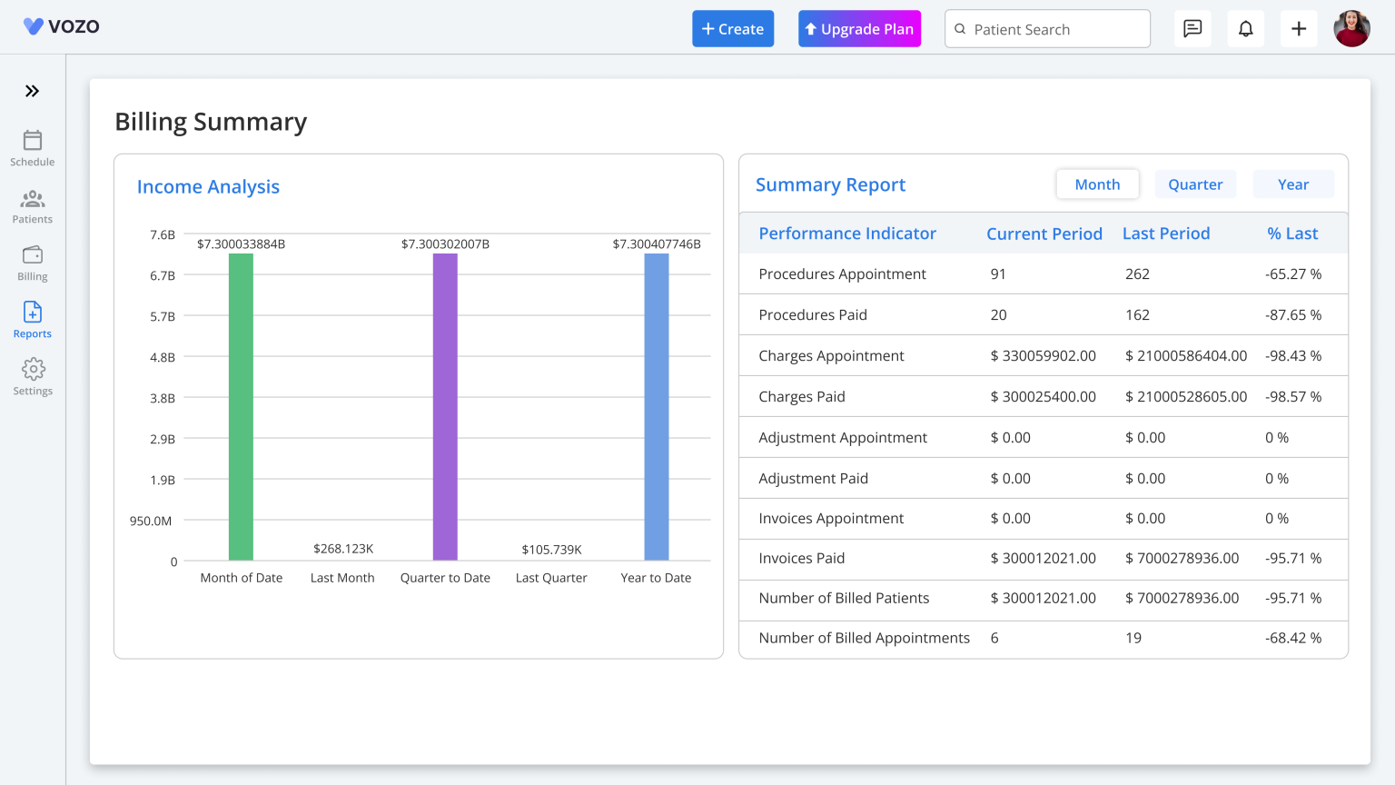Click the Upgrade Plan button
1395x785 pixels.
click(x=859, y=28)
